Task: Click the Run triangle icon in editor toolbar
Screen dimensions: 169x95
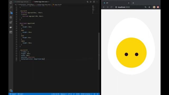Action: [x=91, y=2]
